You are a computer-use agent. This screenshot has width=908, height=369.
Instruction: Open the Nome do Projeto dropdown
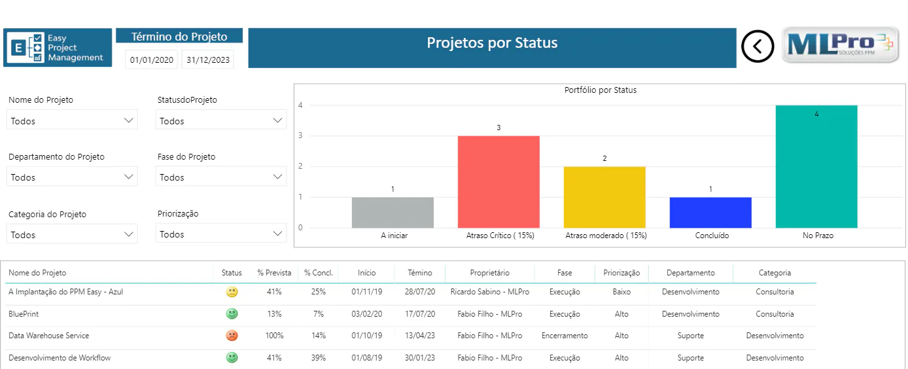(x=72, y=120)
